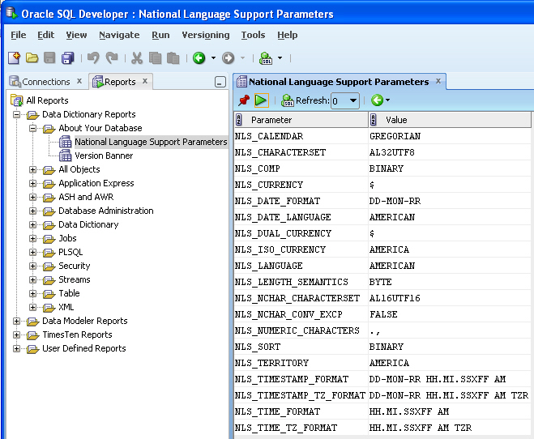The height and width of the screenshot is (439, 534).
Task: Click the Redo toolbar icon
Action: coord(112,58)
